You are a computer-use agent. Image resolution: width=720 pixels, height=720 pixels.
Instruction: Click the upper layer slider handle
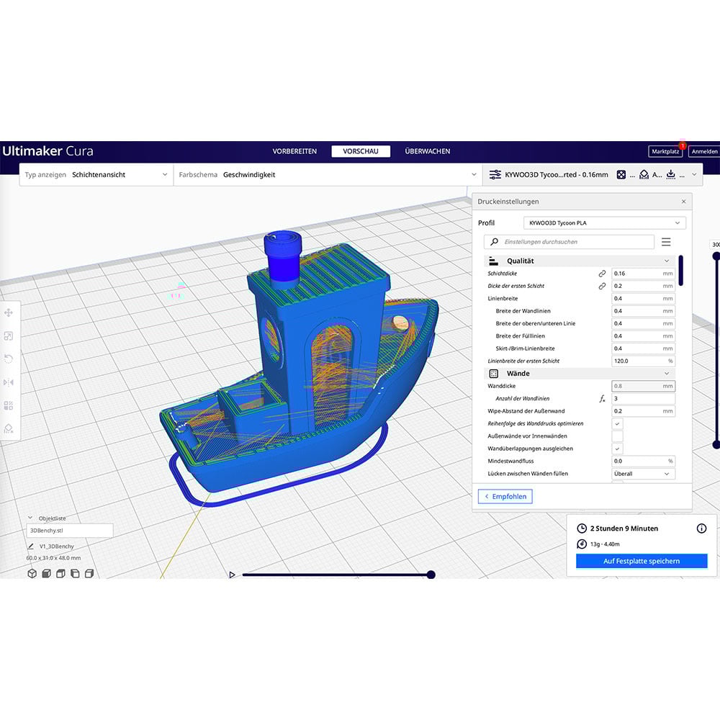tap(716, 256)
